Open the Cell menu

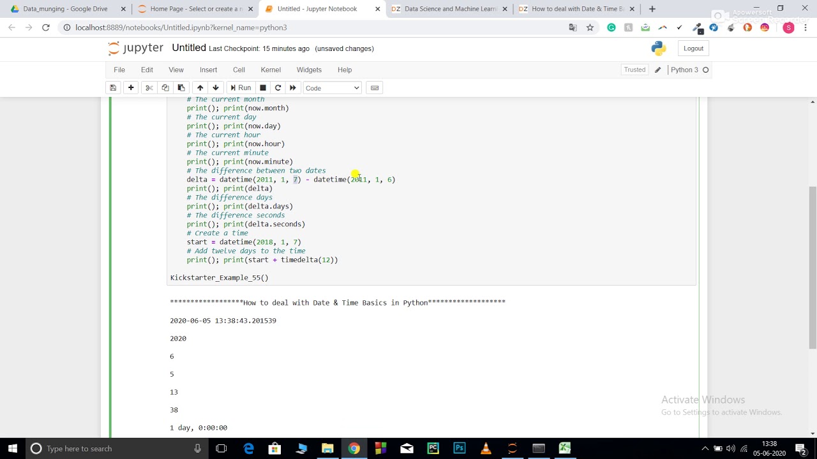pyautogui.click(x=239, y=69)
